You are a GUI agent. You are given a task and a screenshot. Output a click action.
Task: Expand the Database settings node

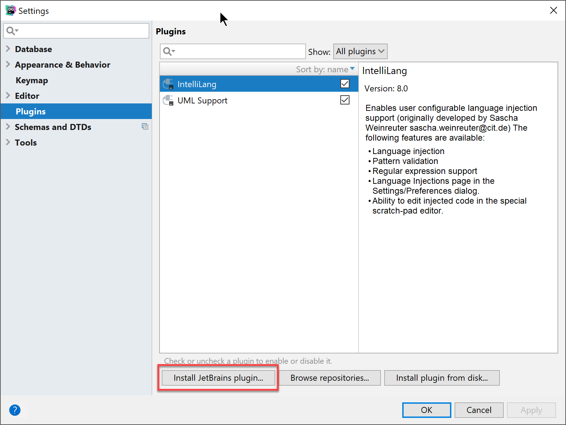[8, 49]
